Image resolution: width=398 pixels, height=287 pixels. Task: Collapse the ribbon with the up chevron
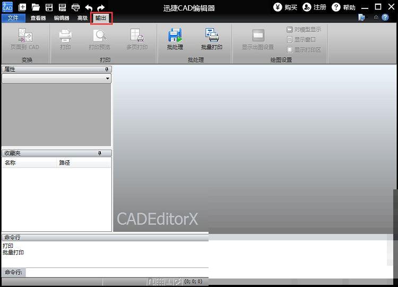[376, 18]
